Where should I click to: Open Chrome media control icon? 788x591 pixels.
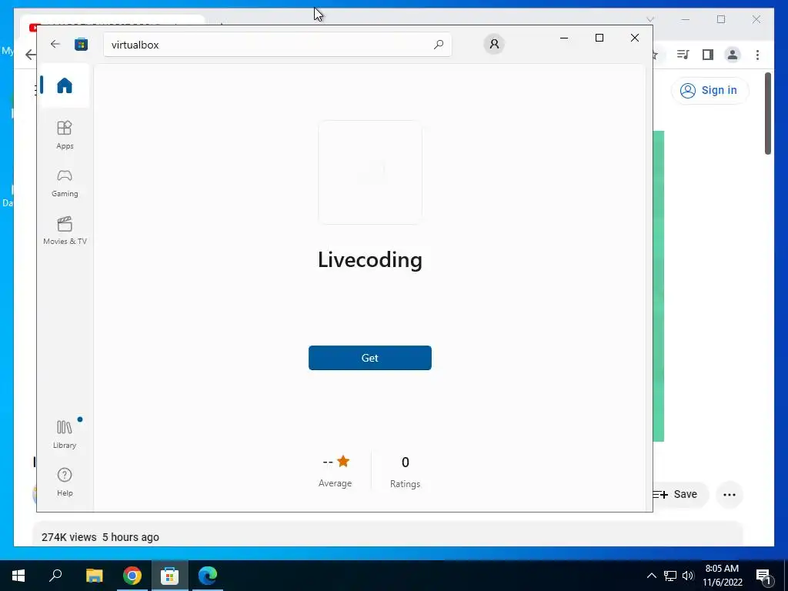click(683, 55)
